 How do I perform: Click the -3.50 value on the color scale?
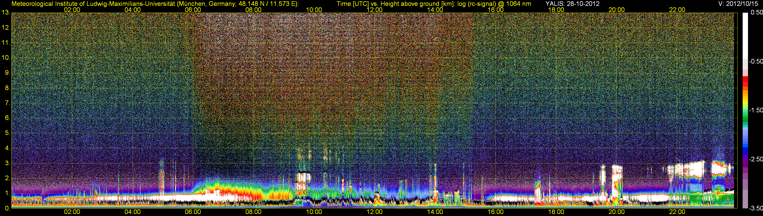pyautogui.click(x=756, y=208)
